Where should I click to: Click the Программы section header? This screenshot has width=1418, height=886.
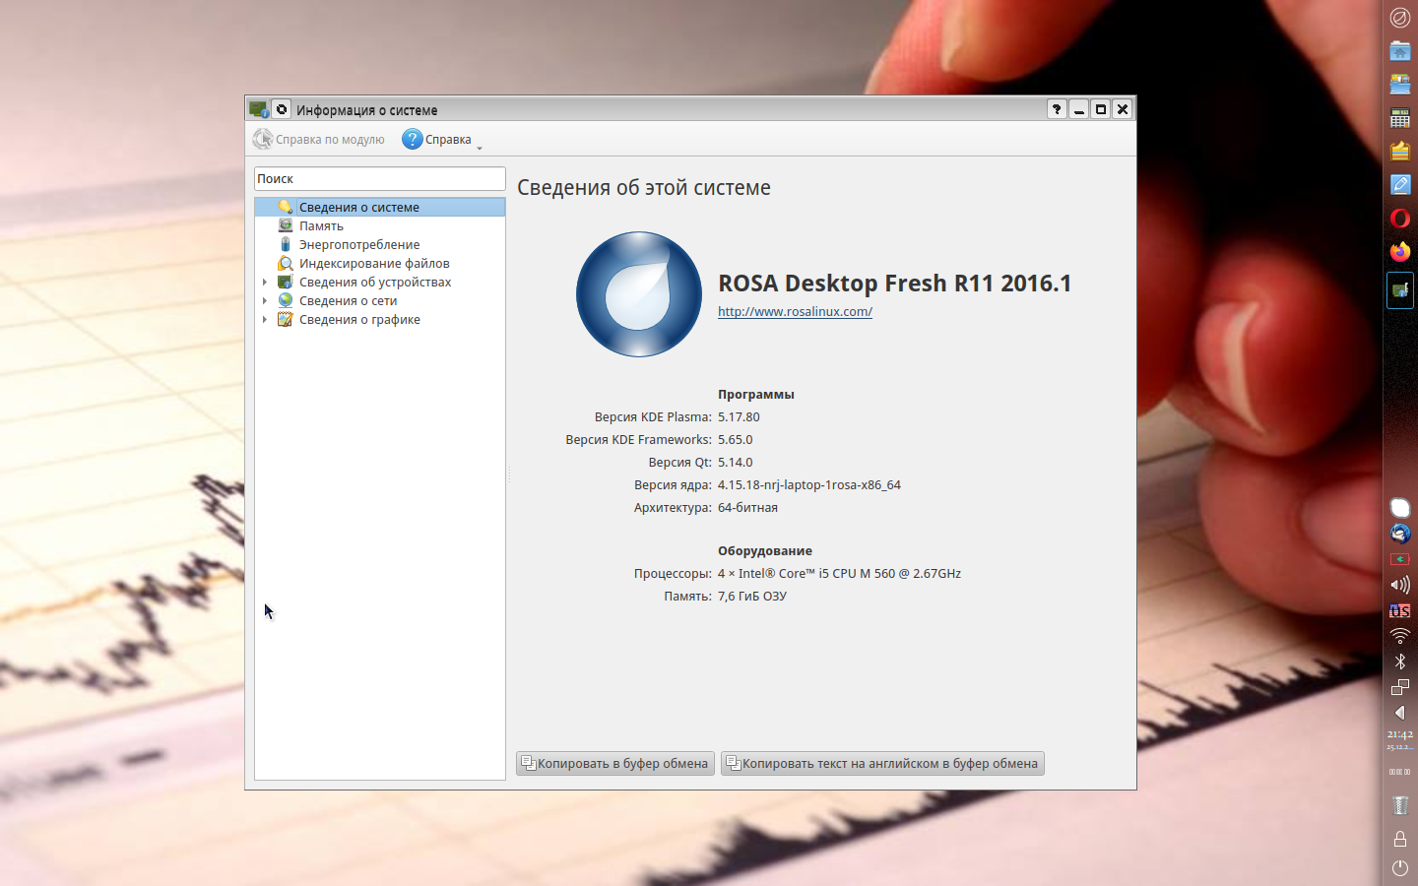click(x=756, y=395)
